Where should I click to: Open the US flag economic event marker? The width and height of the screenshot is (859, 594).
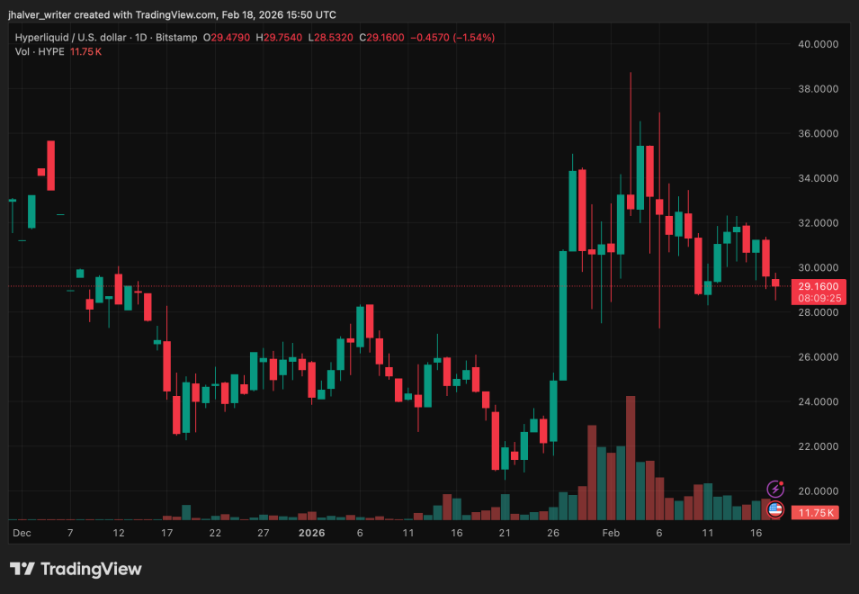click(775, 509)
